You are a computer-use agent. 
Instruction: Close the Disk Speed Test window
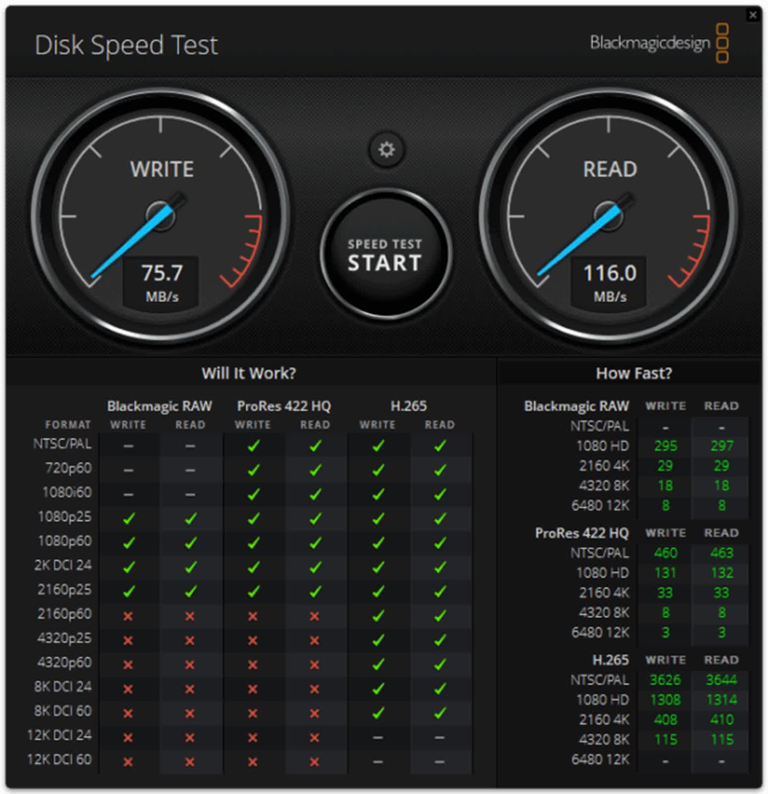(x=753, y=15)
